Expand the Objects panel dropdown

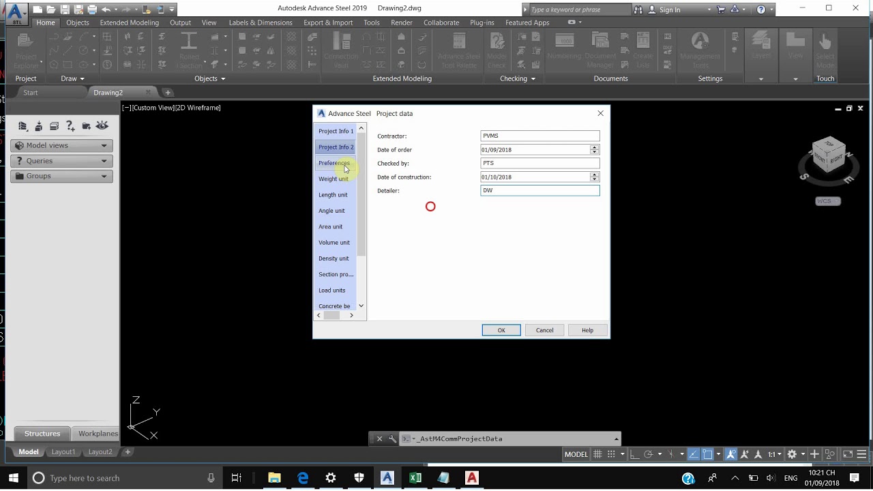[x=223, y=79]
